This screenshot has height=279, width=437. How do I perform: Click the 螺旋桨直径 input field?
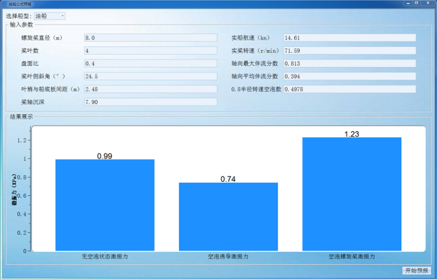[x=150, y=37]
